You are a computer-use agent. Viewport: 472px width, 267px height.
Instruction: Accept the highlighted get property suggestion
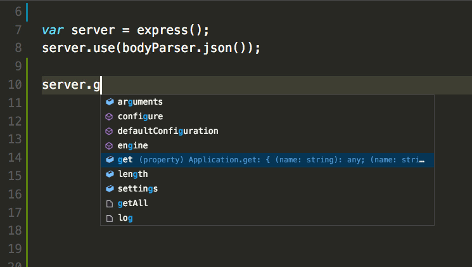[x=267, y=160]
